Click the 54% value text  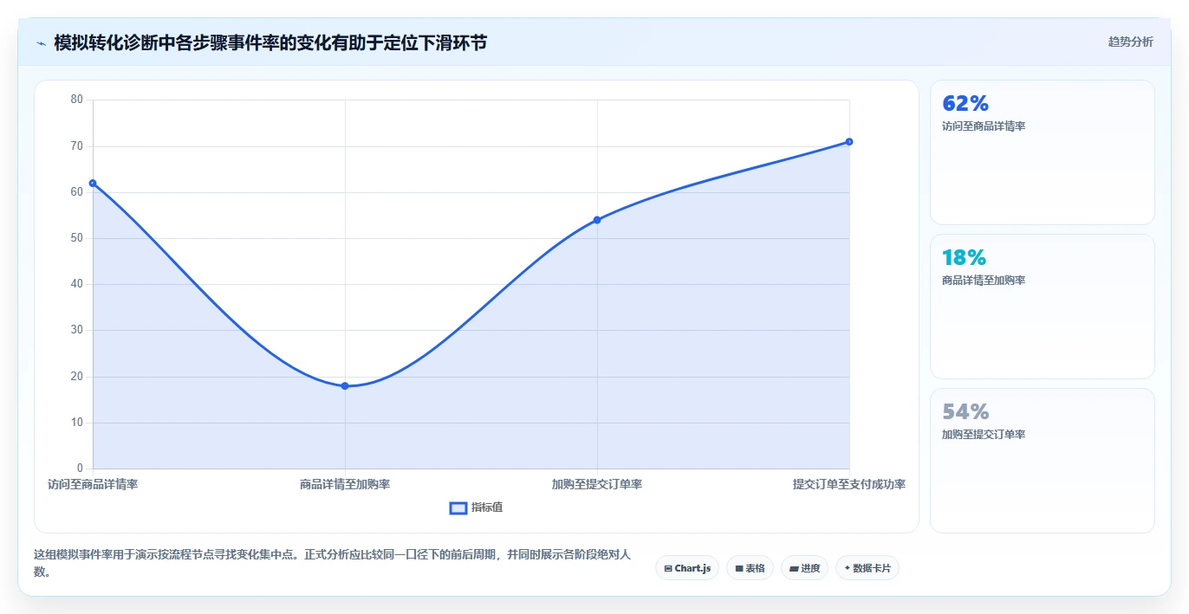tap(965, 411)
